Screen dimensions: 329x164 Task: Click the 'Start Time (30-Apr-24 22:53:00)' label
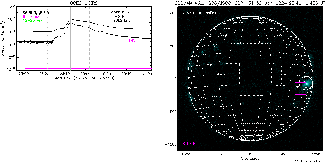84,78
